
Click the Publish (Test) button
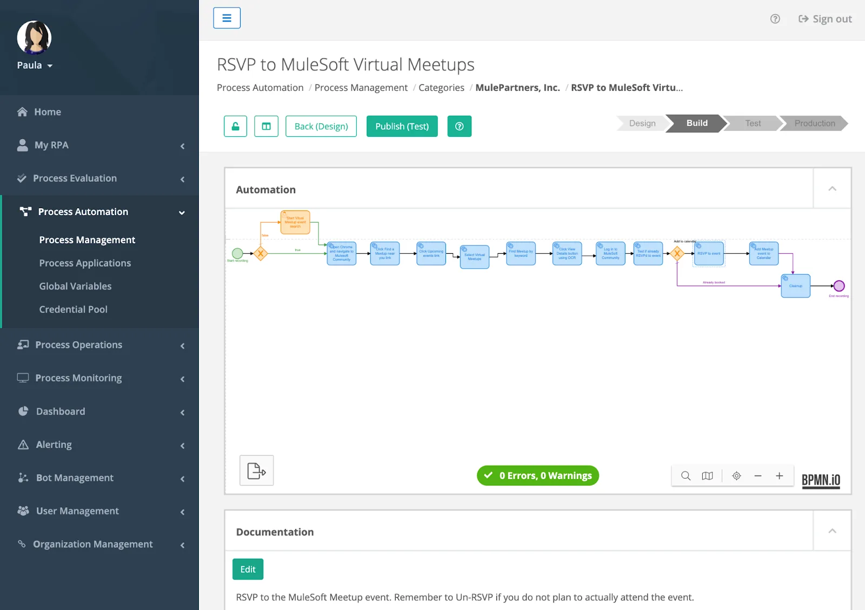(x=402, y=126)
